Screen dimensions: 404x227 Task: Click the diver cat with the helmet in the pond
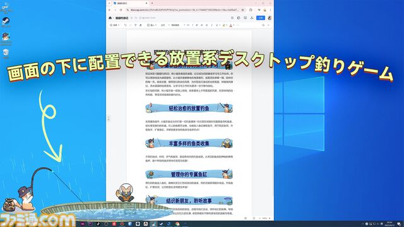pos(126,193)
